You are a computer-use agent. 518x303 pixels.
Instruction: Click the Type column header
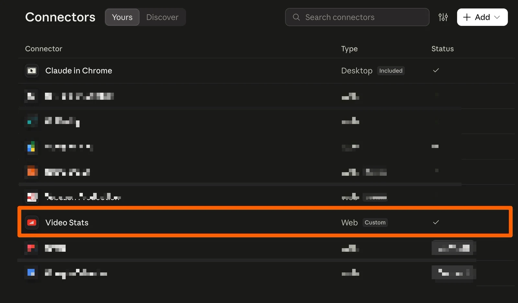click(349, 49)
